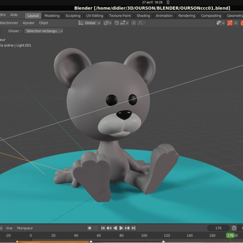Open the transform pivot point selector
Image resolution: width=243 pixels, height=243 pixels.
[x=107, y=23]
